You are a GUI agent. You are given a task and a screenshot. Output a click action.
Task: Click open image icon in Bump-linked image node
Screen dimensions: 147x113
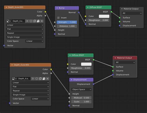point(38,21)
